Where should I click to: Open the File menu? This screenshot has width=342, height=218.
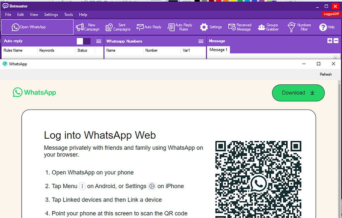8,15
